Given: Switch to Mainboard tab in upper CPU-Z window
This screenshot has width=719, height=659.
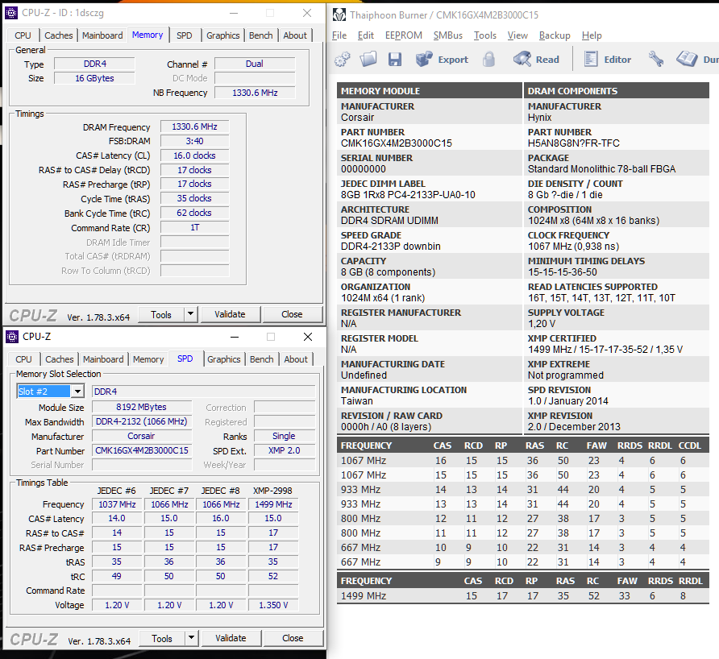Looking at the screenshot, I should 102,35.
